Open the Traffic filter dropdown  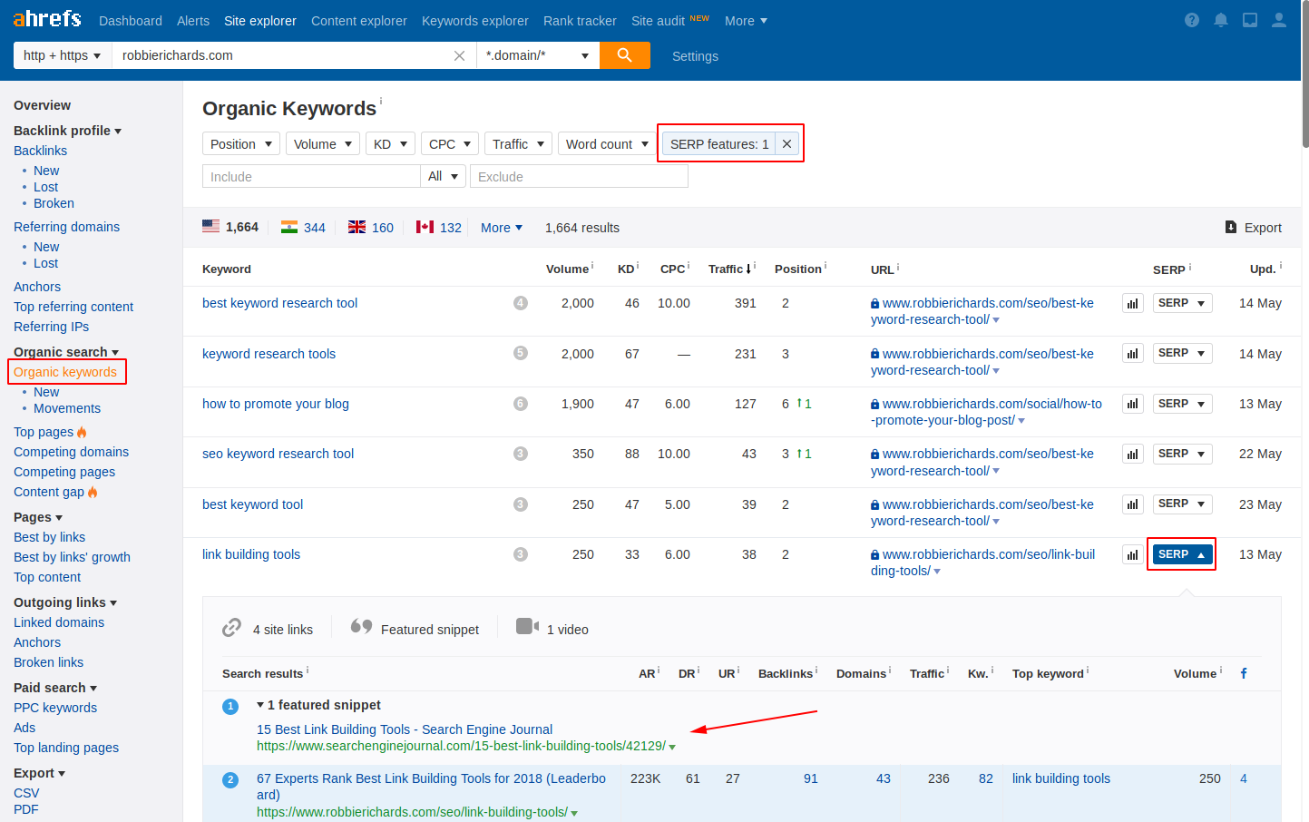[518, 144]
